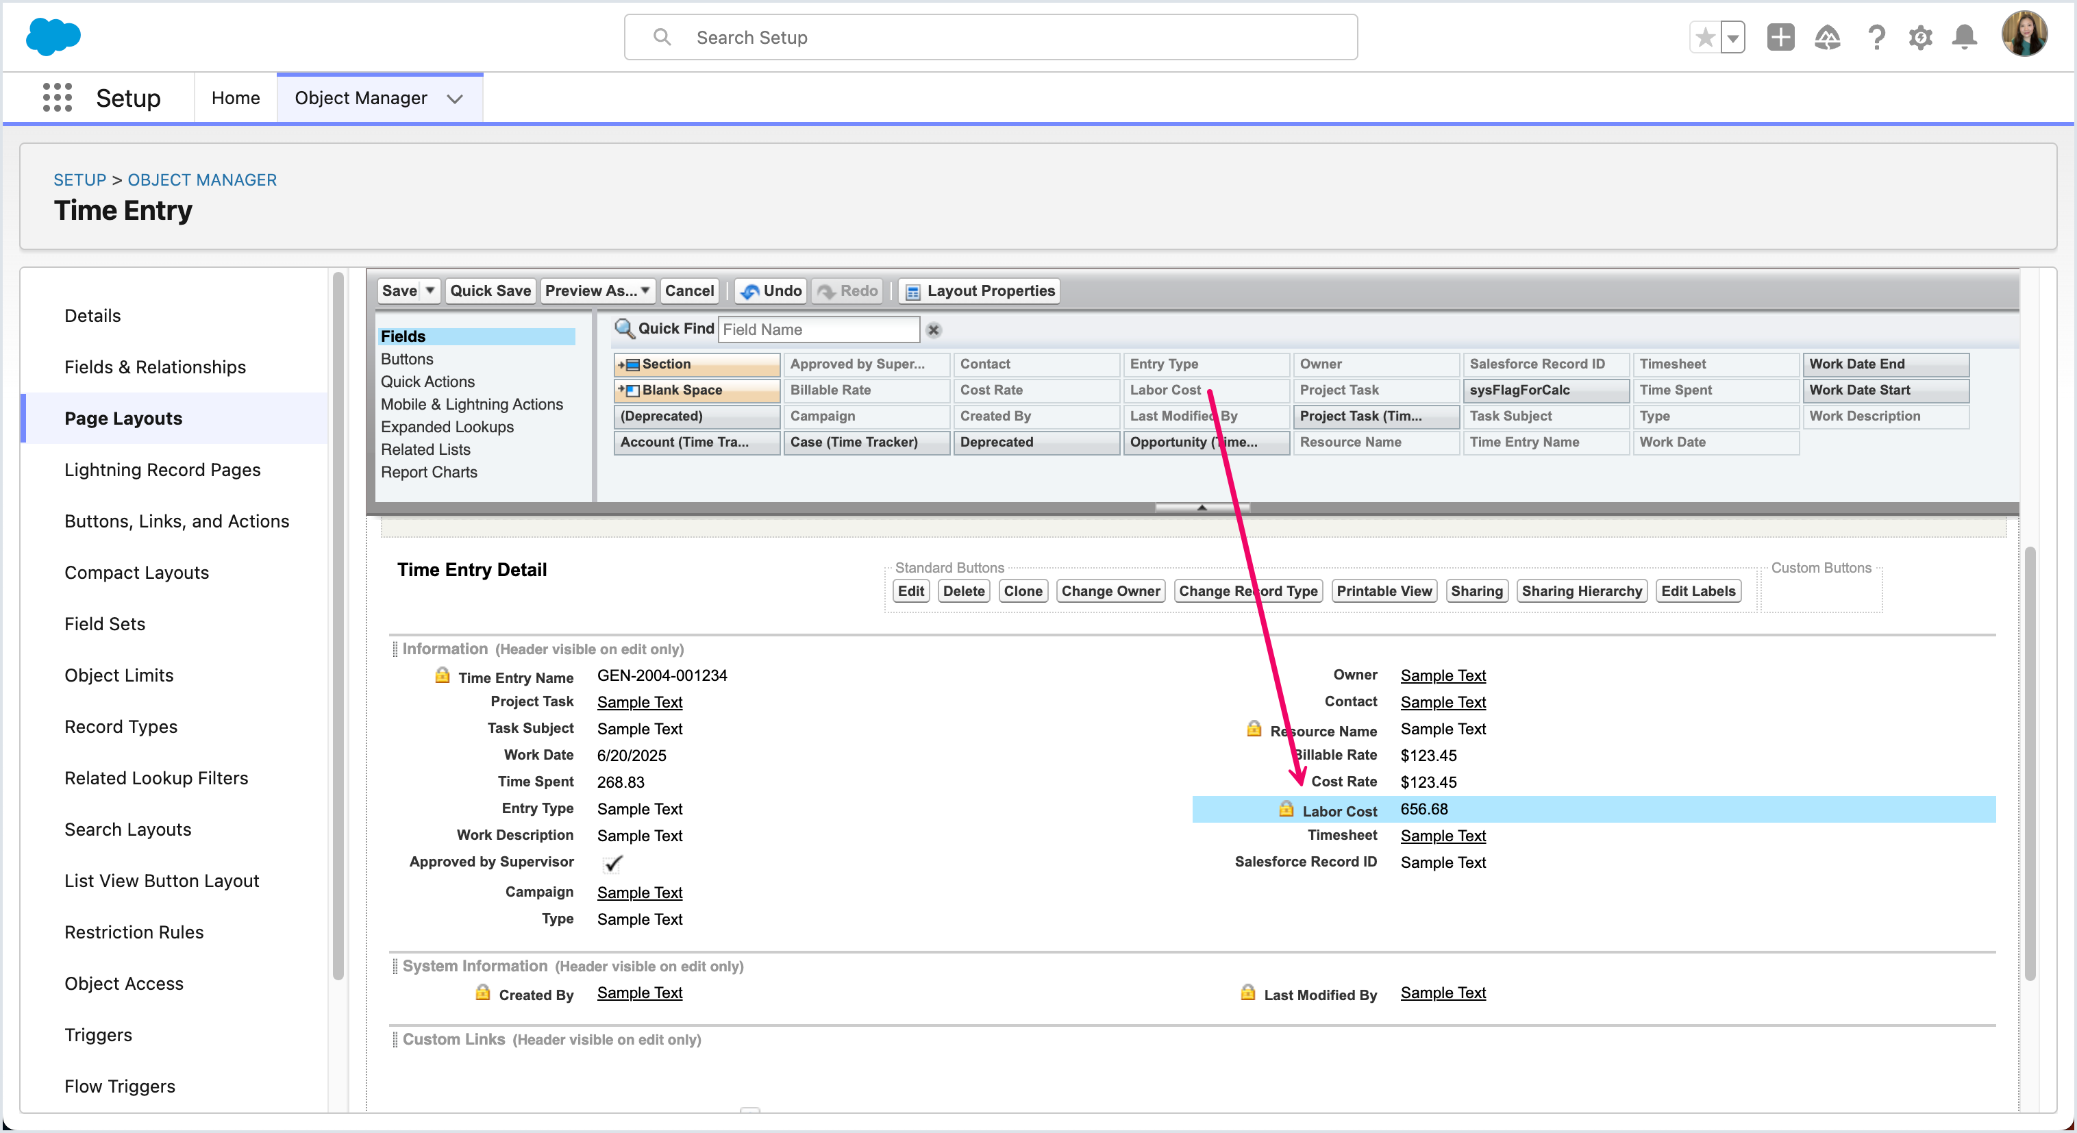Click the Cancel button
Image resolution: width=2077 pixels, height=1133 pixels.
point(689,290)
